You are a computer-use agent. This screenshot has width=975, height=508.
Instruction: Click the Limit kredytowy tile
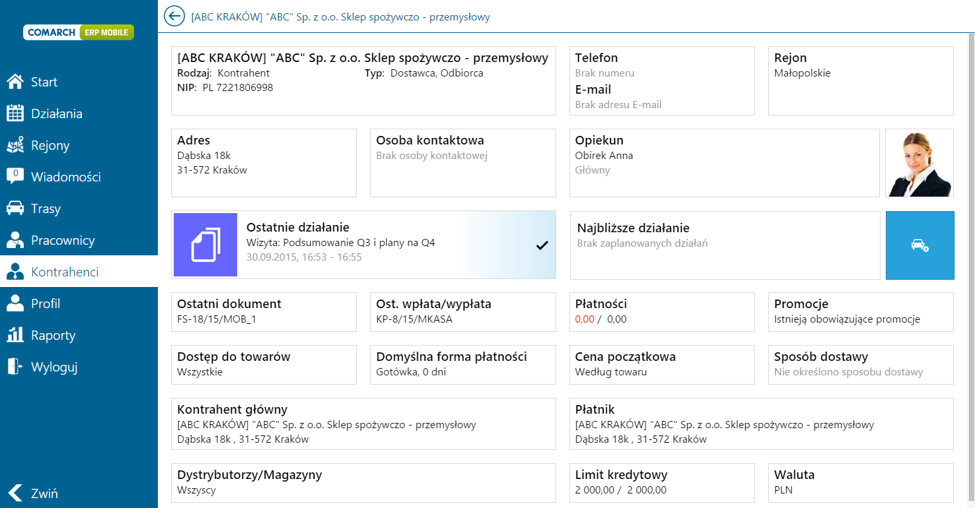(662, 483)
